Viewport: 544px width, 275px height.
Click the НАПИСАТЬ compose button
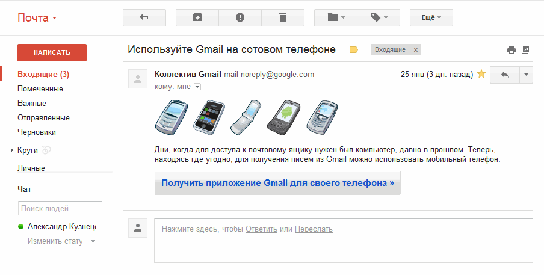pos(52,53)
